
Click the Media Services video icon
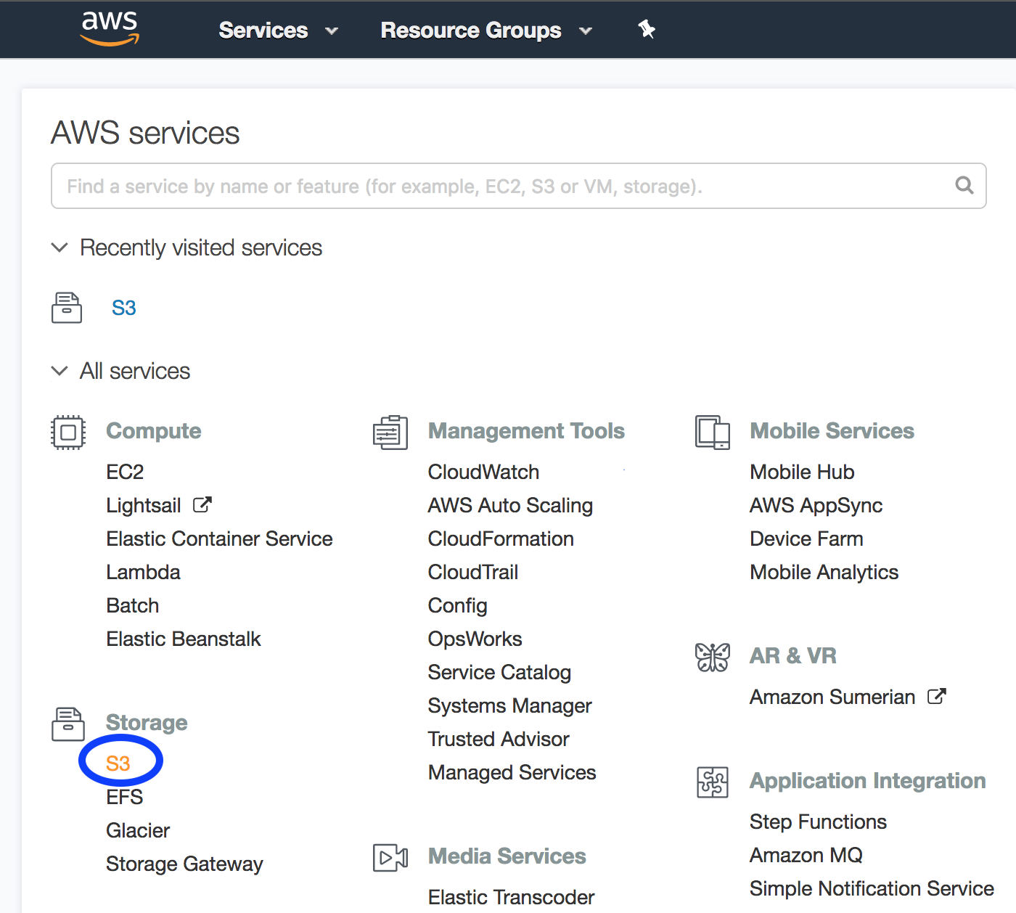pyautogui.click(x=390, y=858)
